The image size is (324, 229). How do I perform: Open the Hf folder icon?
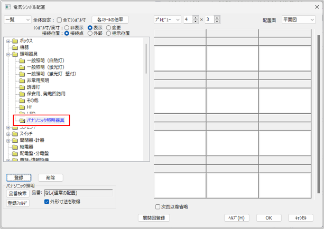click(x=22, y=107)
